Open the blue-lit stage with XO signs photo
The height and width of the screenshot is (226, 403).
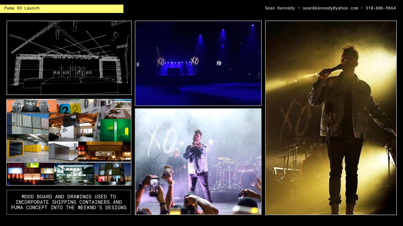pyautogui.click(x=198, y=63)
